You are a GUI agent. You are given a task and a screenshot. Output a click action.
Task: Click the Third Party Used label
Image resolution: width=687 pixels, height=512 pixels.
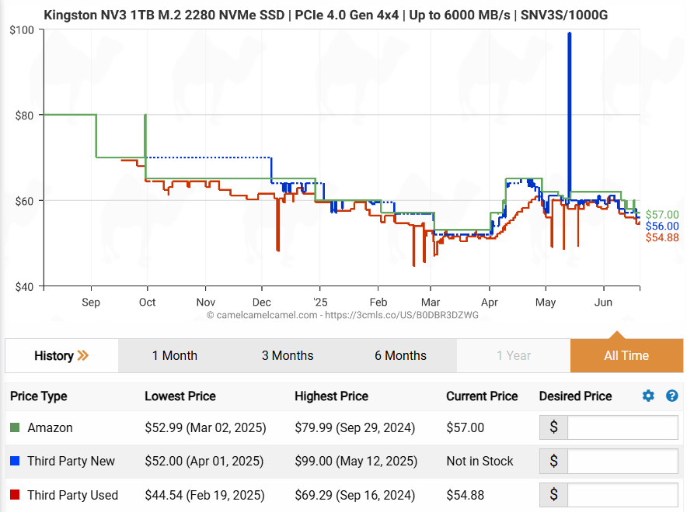tap(72, 495)
